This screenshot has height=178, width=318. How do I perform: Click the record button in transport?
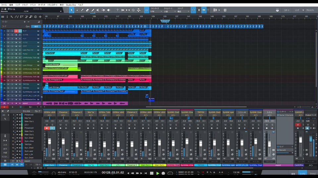coord(163,173)
